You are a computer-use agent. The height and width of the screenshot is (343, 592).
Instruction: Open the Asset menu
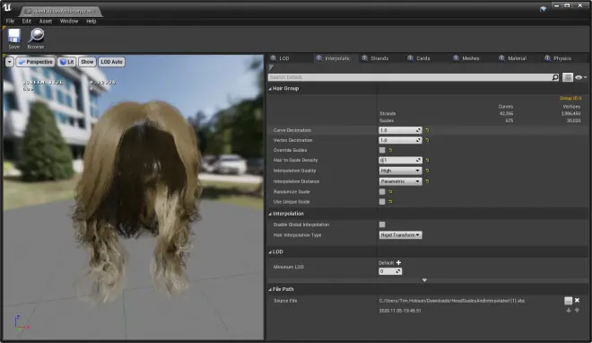click(x=46, y=22)
